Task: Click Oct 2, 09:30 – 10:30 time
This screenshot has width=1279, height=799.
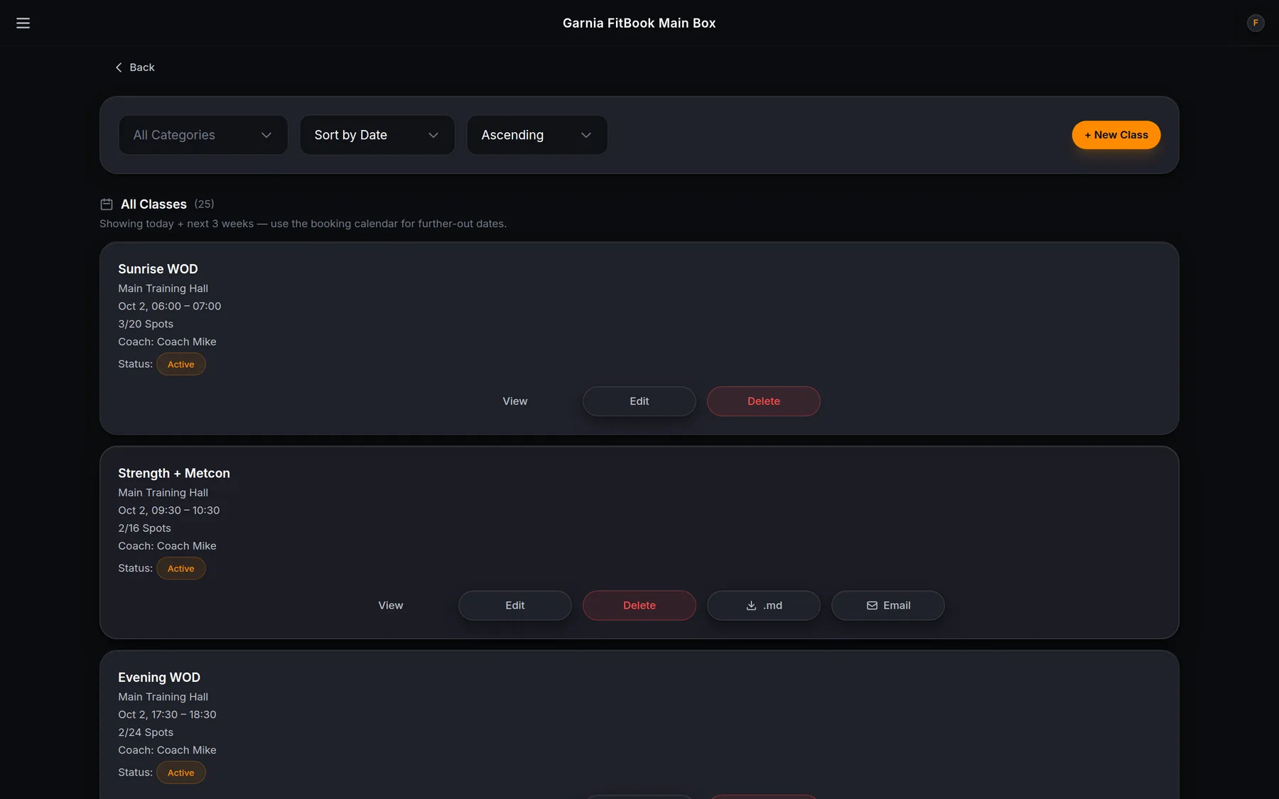Action: (169, 511)
